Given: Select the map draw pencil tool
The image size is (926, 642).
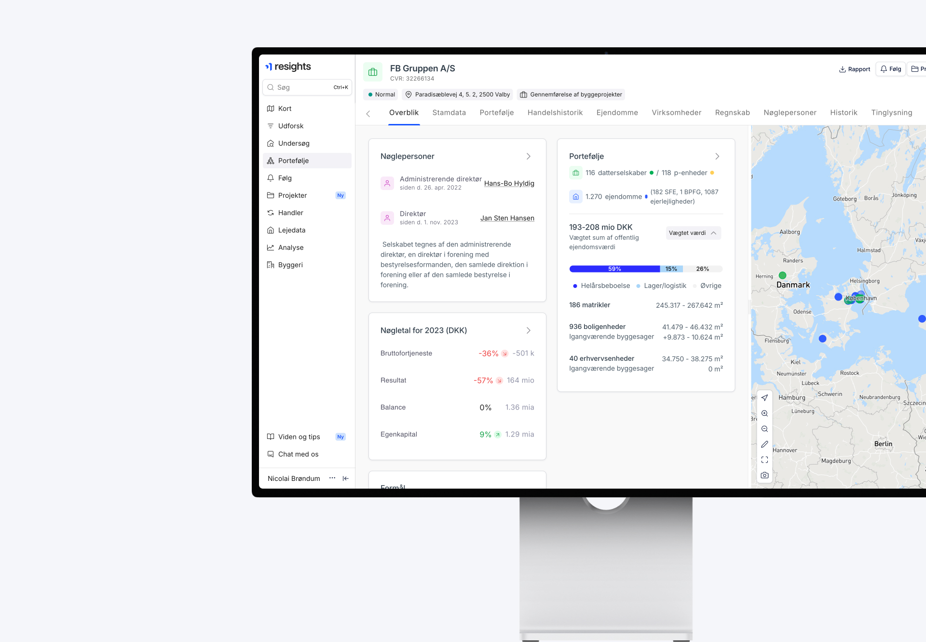Looking at the screenshot, I should 764,444.
